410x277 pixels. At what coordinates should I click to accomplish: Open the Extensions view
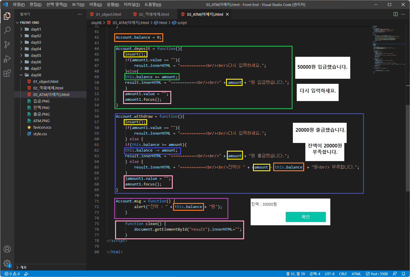click(x=7, y=73)
